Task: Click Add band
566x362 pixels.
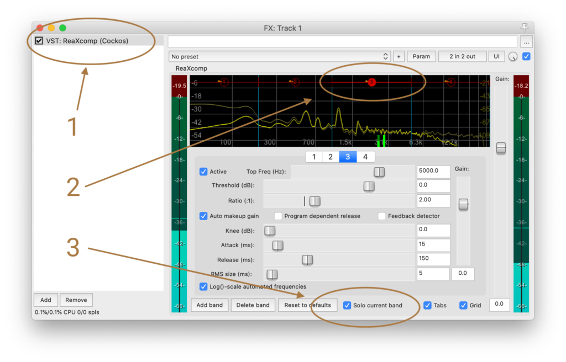Action: tap(209, 305)
